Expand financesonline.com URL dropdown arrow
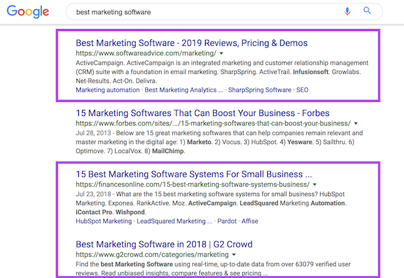 [315, 184]
